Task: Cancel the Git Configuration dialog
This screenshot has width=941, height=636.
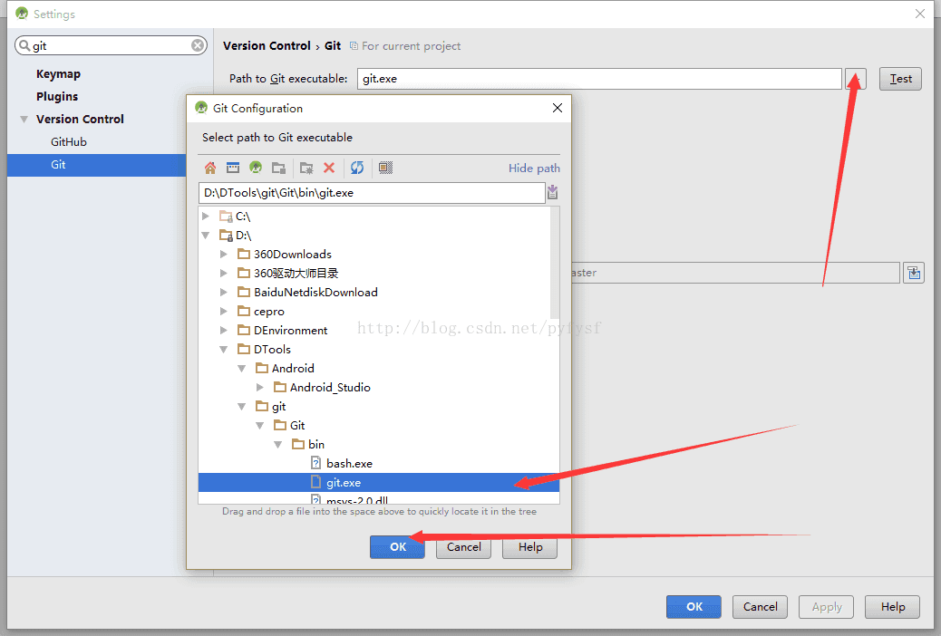Action: tap(463, 547)
